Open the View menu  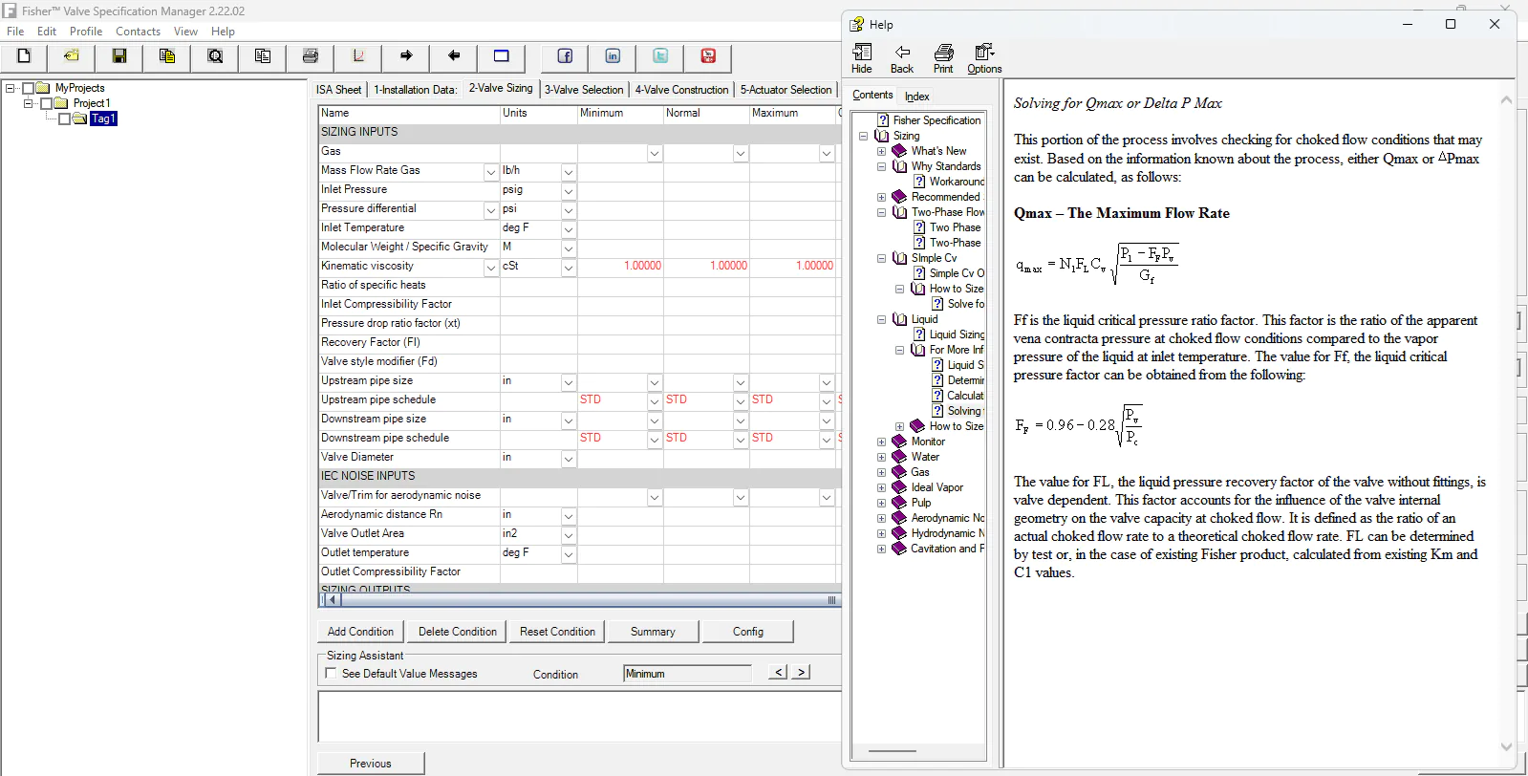tap(185, 32)
